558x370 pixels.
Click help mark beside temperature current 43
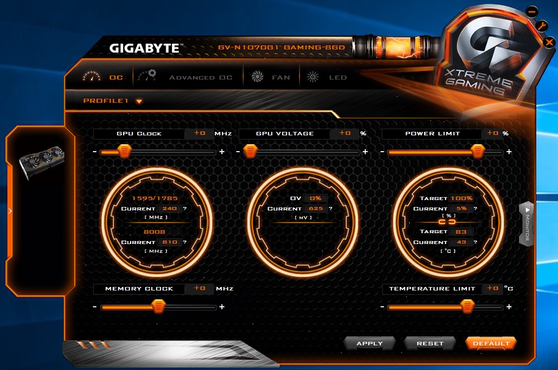[x=475, y=242]
